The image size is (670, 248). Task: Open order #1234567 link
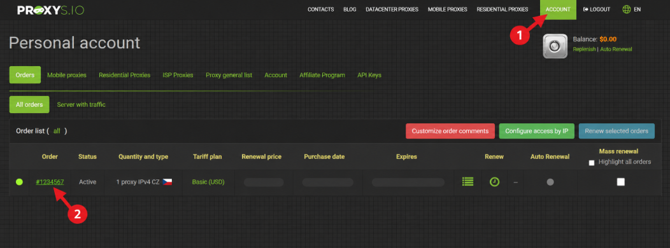tap(50, 182)
